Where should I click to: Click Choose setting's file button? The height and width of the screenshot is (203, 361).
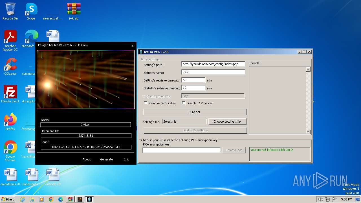pos(227,122)
